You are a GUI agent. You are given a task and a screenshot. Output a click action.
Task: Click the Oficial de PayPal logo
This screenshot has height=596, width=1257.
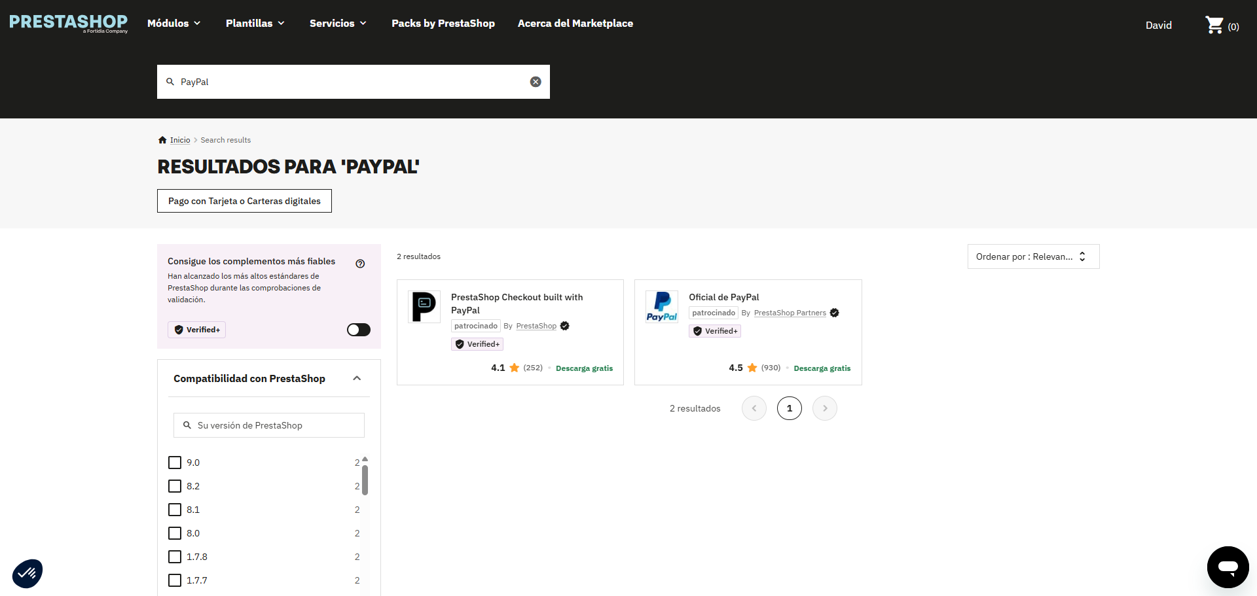point(662,307)
